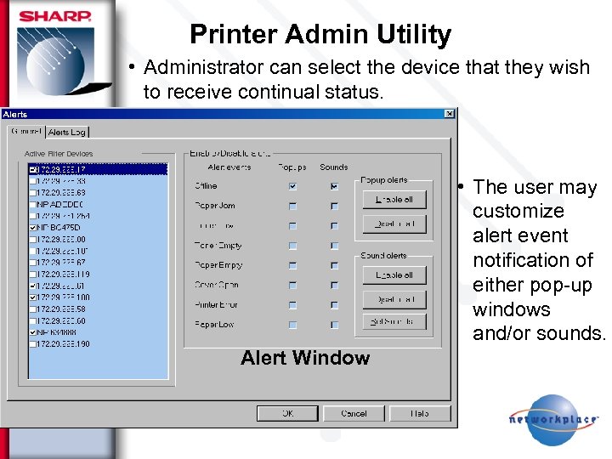Click Disable all under Sound alerts
This screenshot has height=459, width=612.
pyautogui.click(x=394, y=299)
